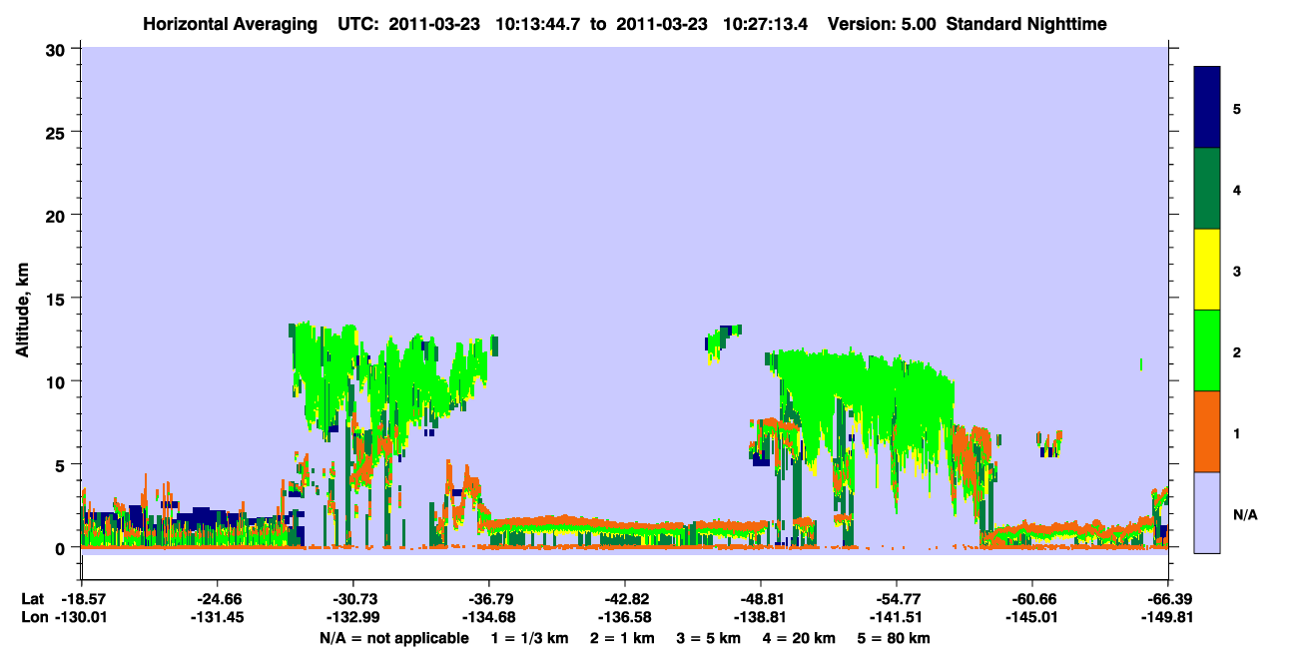Screen dimensions: 1298x666
Task: Click the altitude tick label 15
Action: point(57,299)
